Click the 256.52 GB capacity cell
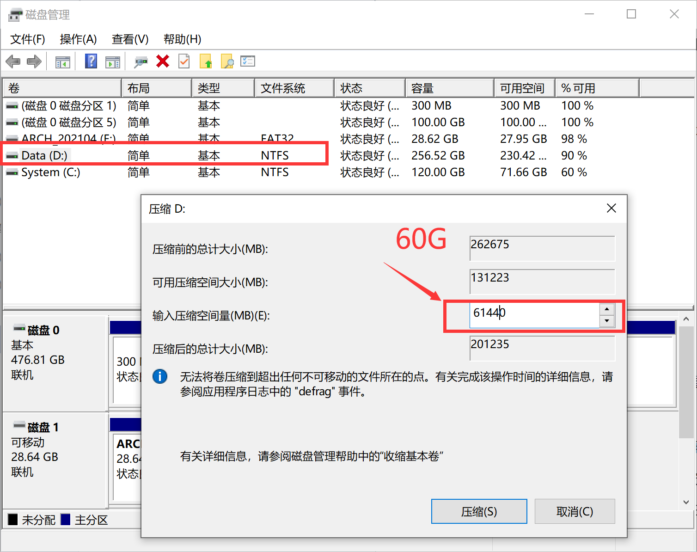This screenshot has width=697, height=552. (x=438, y=156)
